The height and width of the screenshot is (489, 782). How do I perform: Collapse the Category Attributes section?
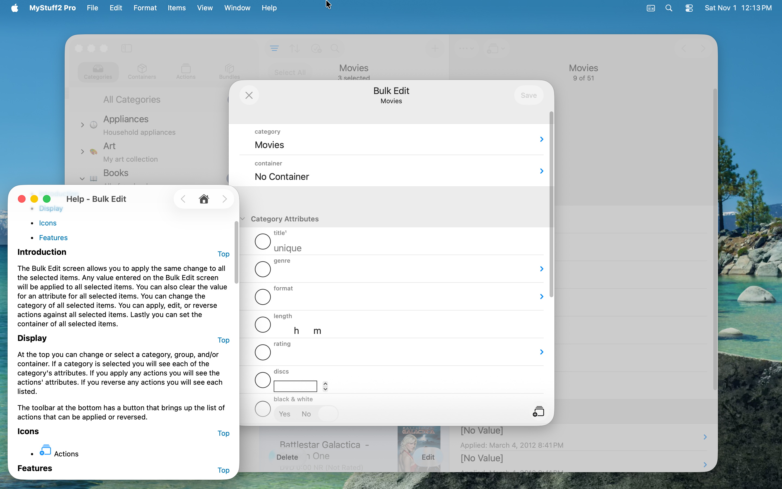coord(243,219)
